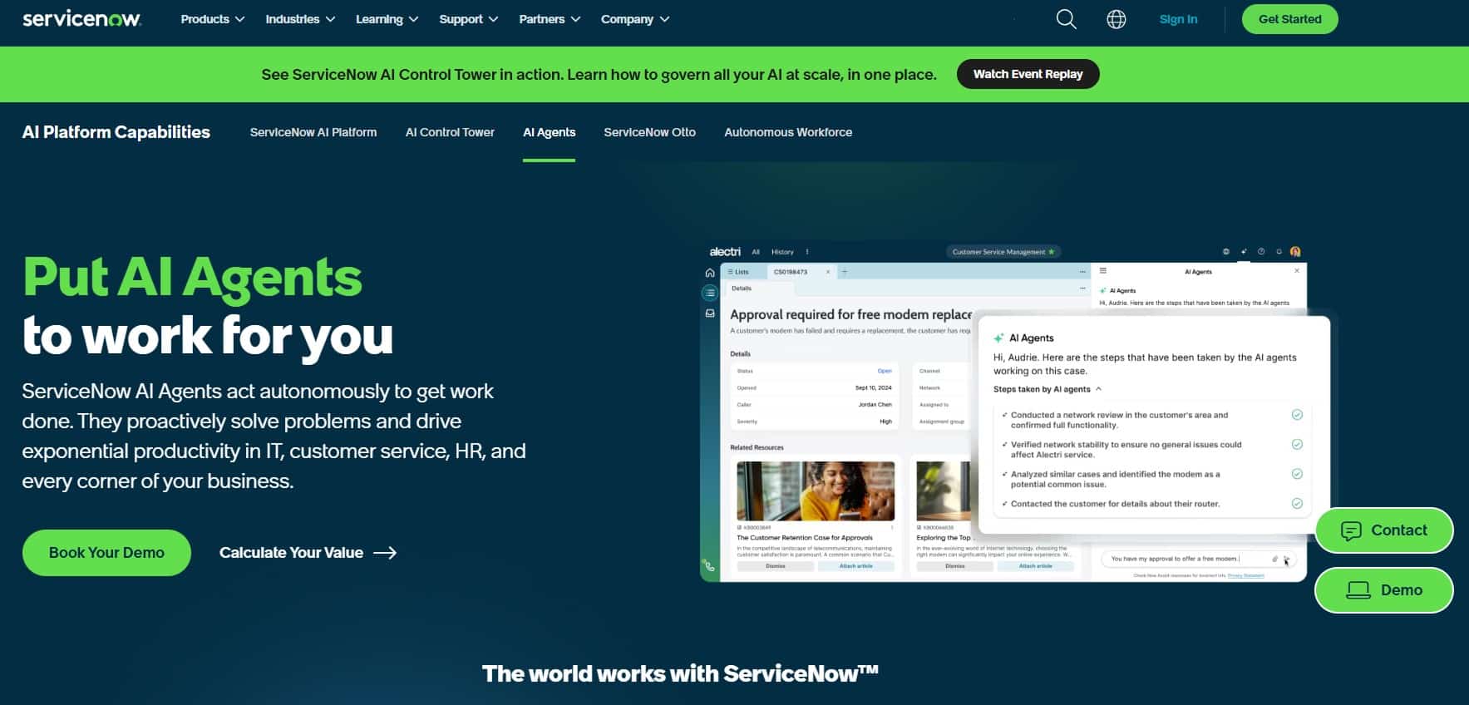Expand the Support menu
The height and width of the screenshot is (705, 1469).
(469, 19)
